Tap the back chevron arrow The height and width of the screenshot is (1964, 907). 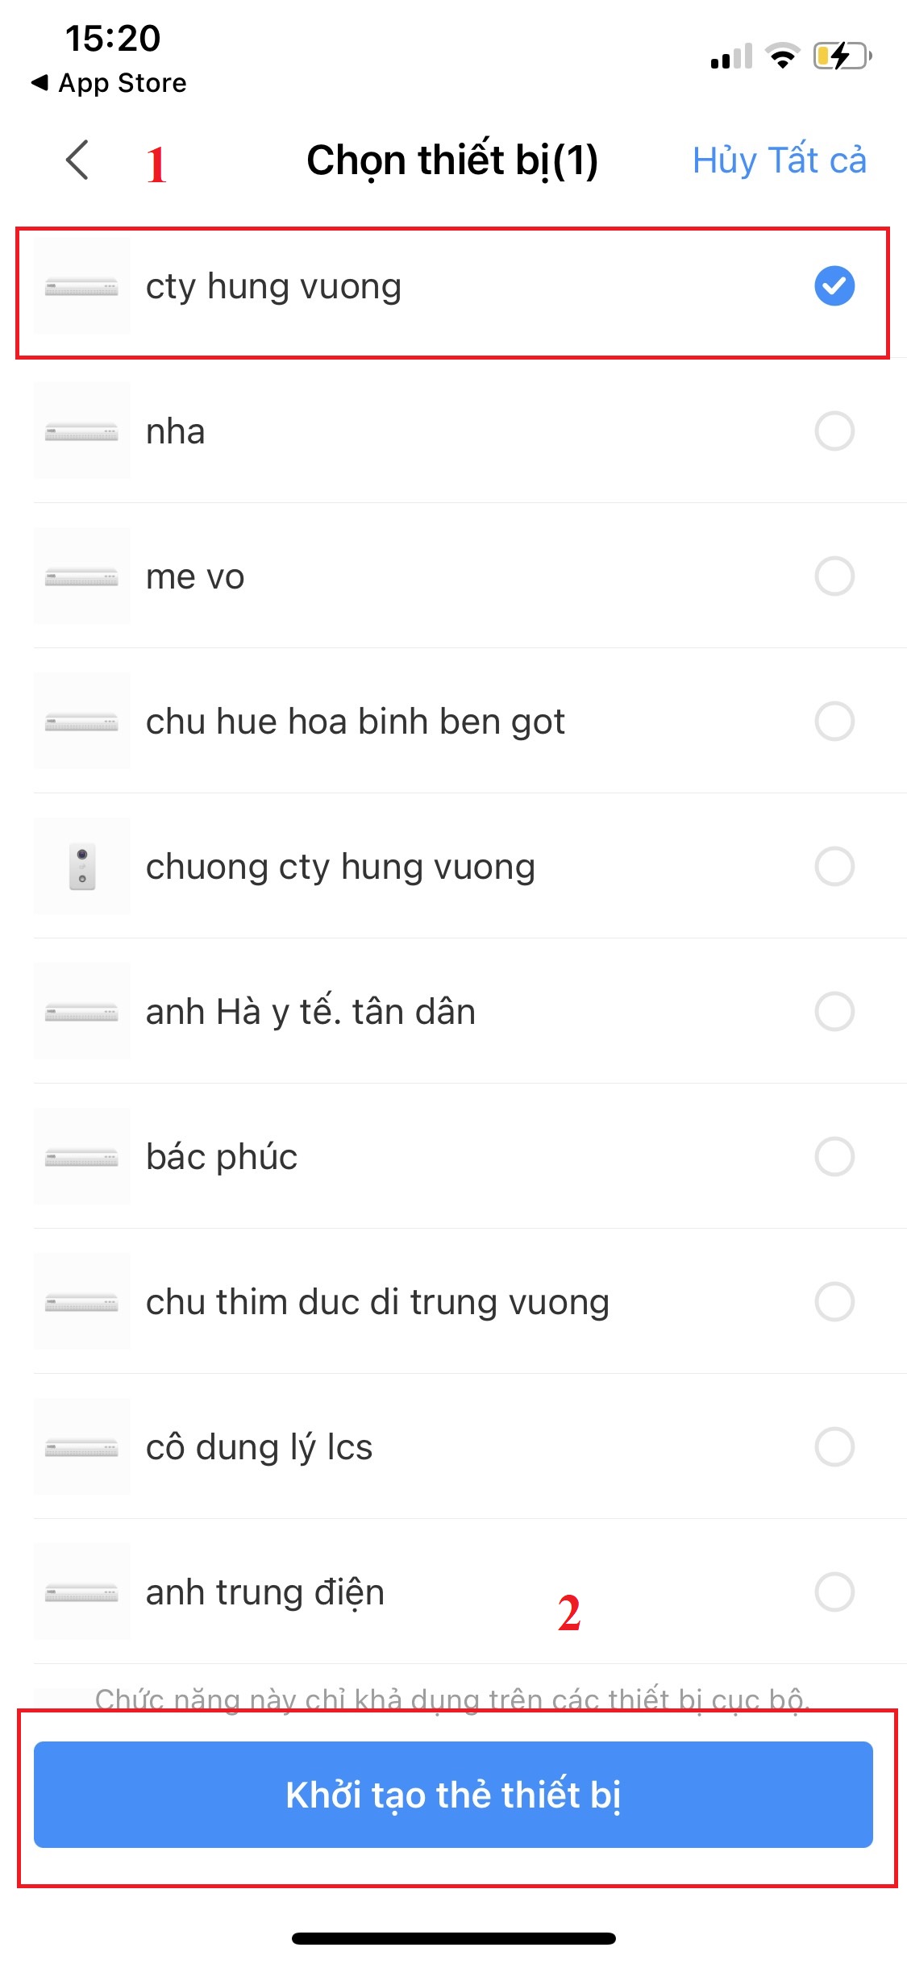[x=77, y=160]
